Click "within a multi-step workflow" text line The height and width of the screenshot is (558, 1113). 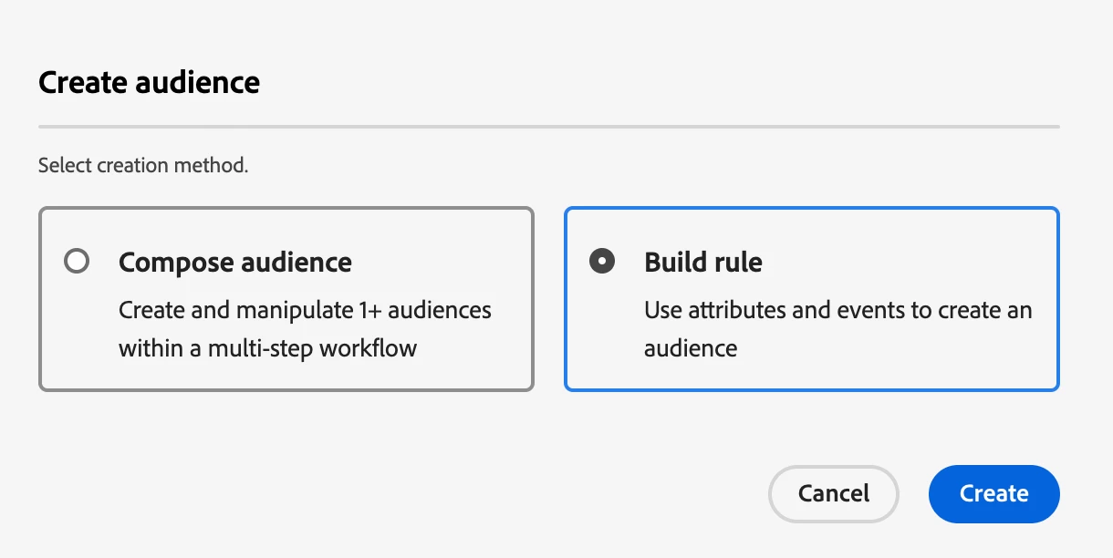click(x=267, y=347)
